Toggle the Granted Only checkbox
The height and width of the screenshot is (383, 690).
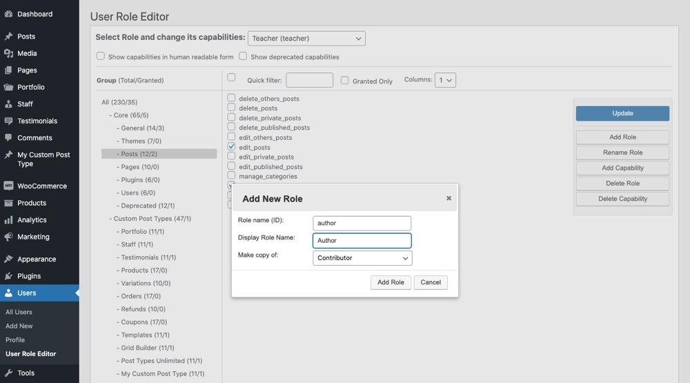(345, 81)
